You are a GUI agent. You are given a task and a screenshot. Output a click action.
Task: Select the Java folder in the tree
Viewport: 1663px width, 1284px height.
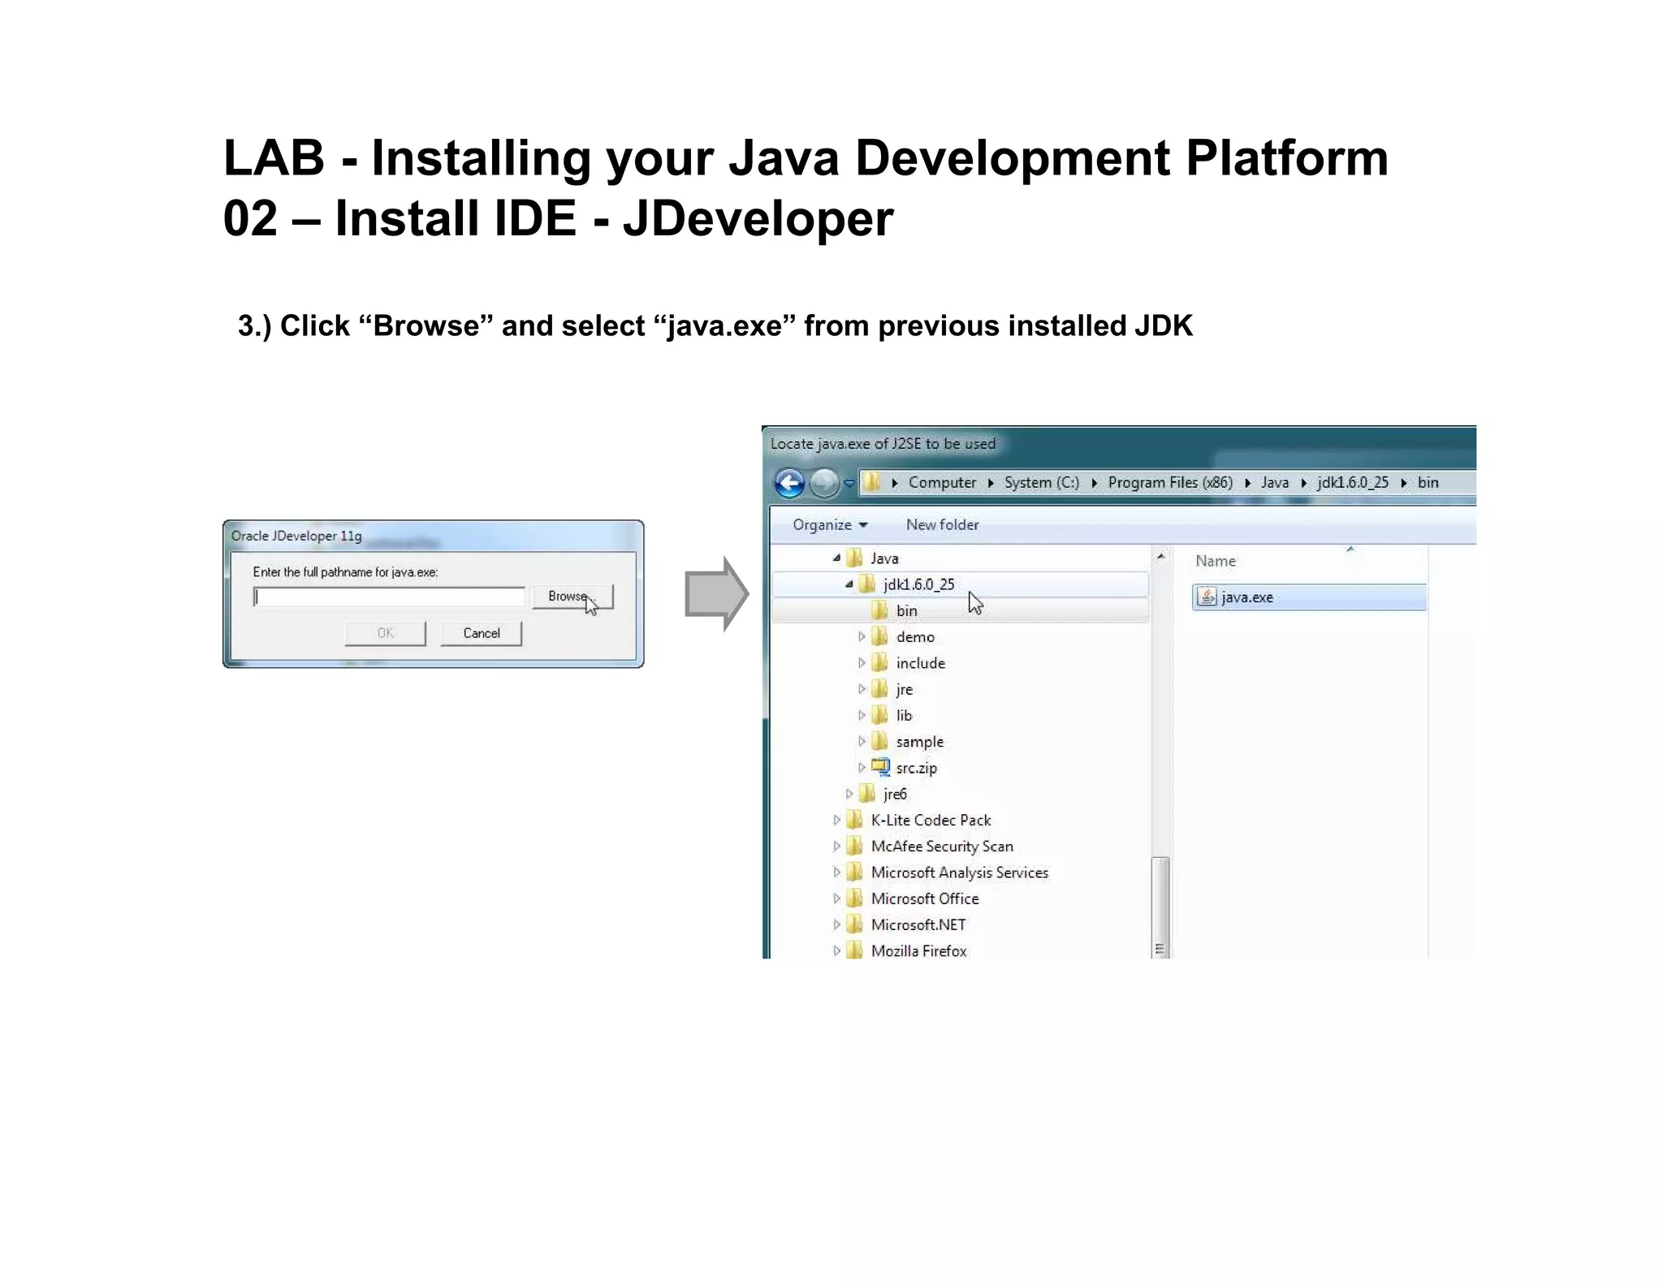tap(884, 558)
